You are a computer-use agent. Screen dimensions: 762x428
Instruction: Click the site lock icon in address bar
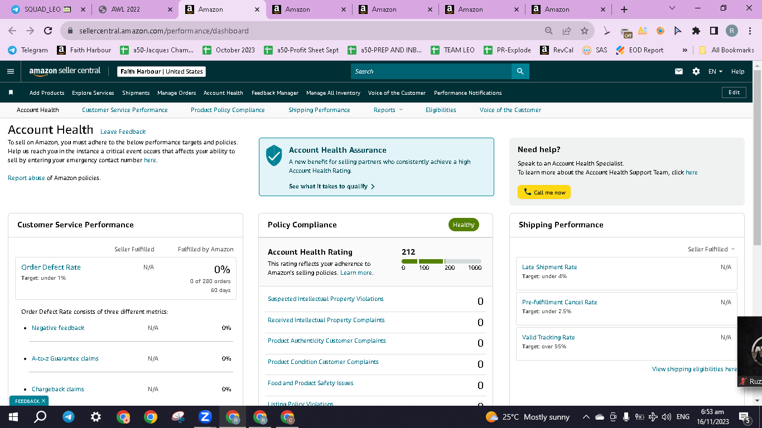pyautogui.click(x=70, y=31)
